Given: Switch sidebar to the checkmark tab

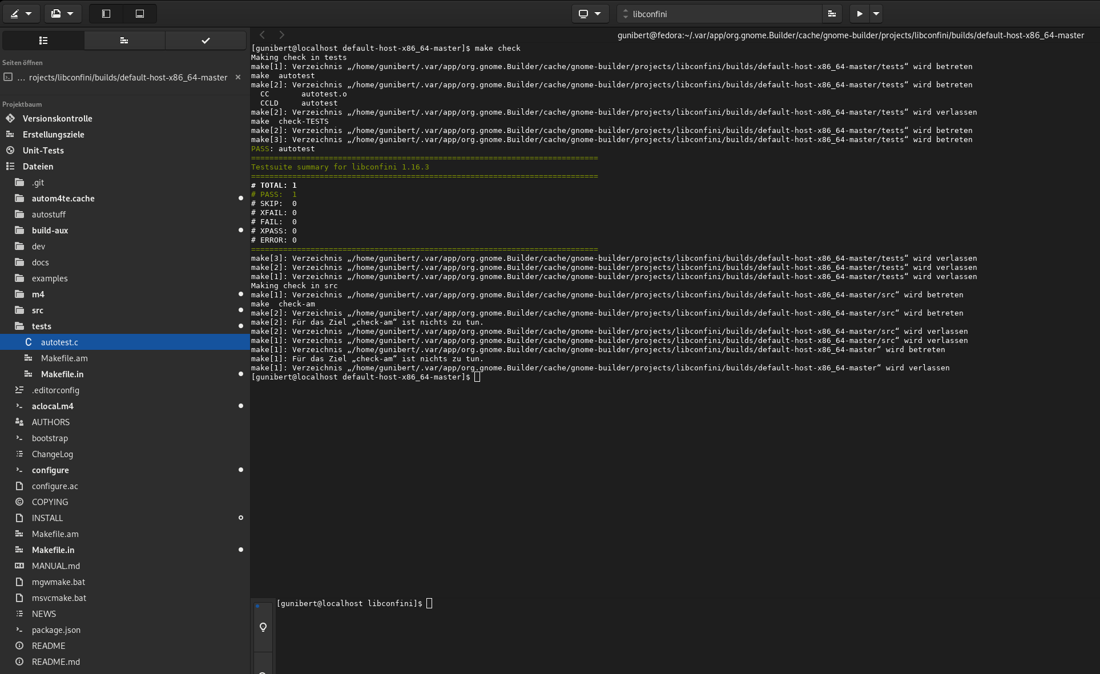Looking at the screenshot, I should tap(206, 41).
